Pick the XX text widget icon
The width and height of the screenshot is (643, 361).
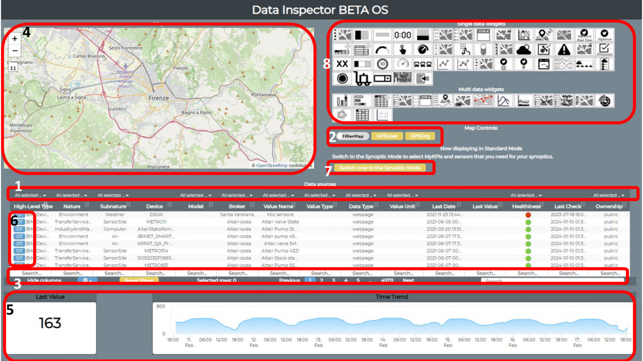pos(342,64)
